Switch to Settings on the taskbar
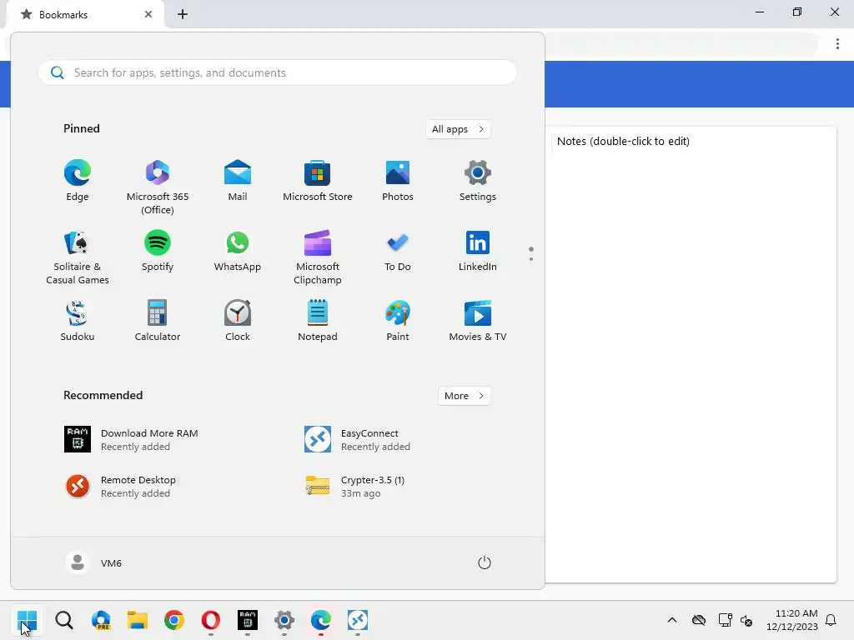This screenshot has height=640, width=854. pos(284,620)
